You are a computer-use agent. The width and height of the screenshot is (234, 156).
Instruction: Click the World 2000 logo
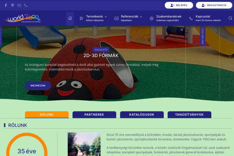23,18
